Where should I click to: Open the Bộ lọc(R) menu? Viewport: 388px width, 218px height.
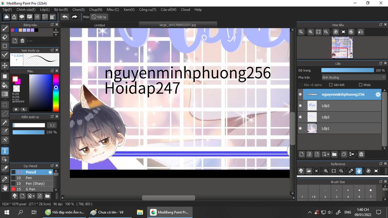[x=61, y=9]
